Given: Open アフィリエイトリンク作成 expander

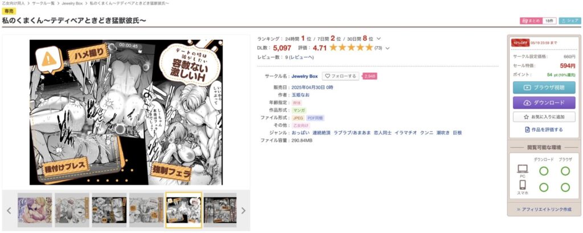Looking at the screenshot, I should click(544, 209).
